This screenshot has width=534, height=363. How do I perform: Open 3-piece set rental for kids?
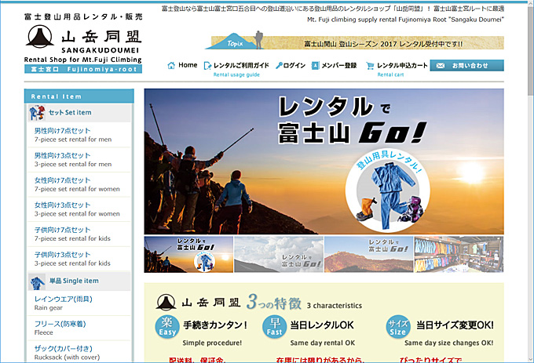(x=79, y=259)
